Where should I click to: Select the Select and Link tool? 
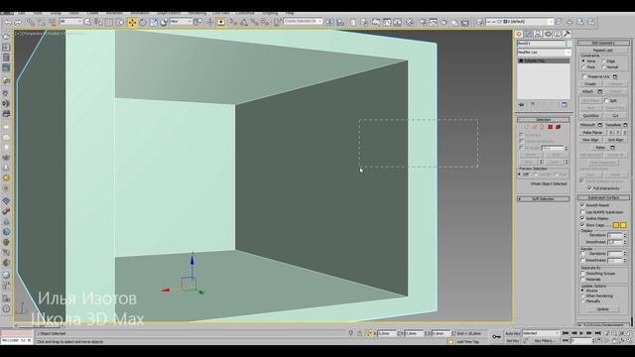click(31, 22)
